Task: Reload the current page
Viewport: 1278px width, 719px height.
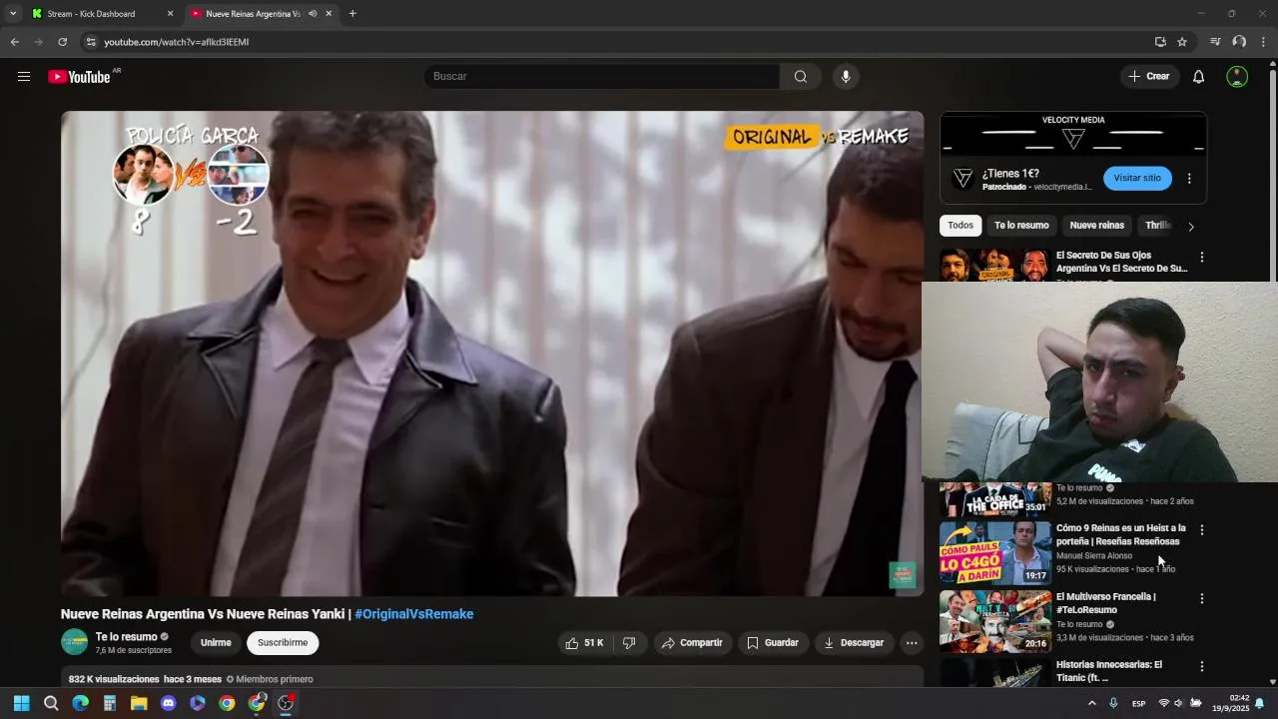Action: [63, 42]
